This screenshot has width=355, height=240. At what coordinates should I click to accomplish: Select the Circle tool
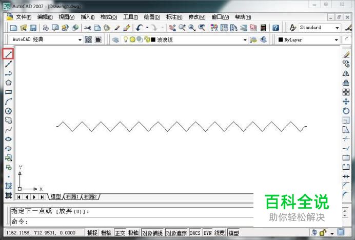click(x=8, y=111)
